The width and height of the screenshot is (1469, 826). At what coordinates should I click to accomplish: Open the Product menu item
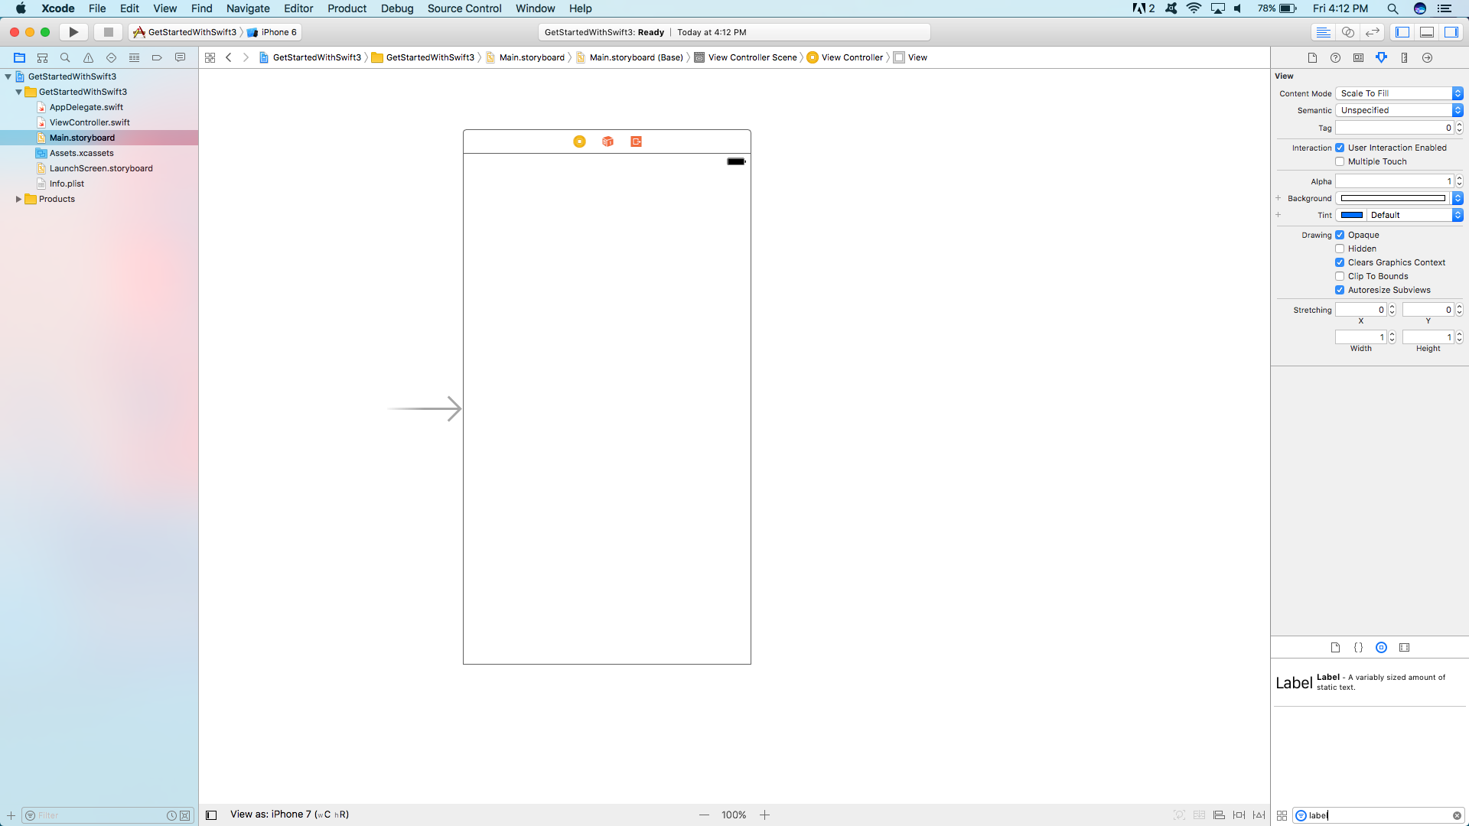(x=347, y=8)
